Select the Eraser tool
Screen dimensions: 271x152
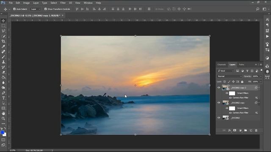click(x=3, y=72)
